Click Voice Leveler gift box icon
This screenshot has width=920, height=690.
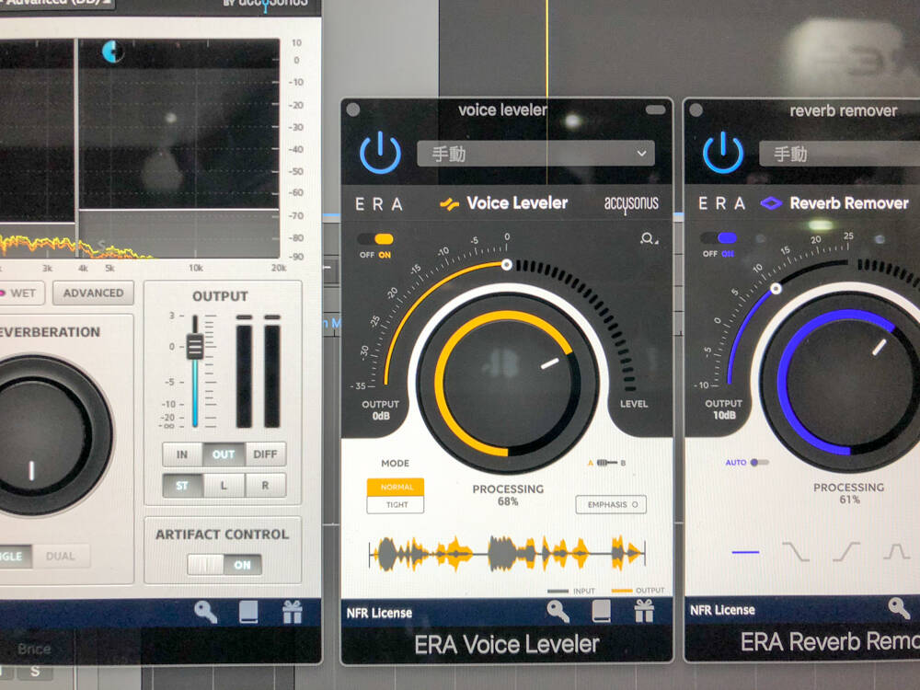click(x=644, y=611)
